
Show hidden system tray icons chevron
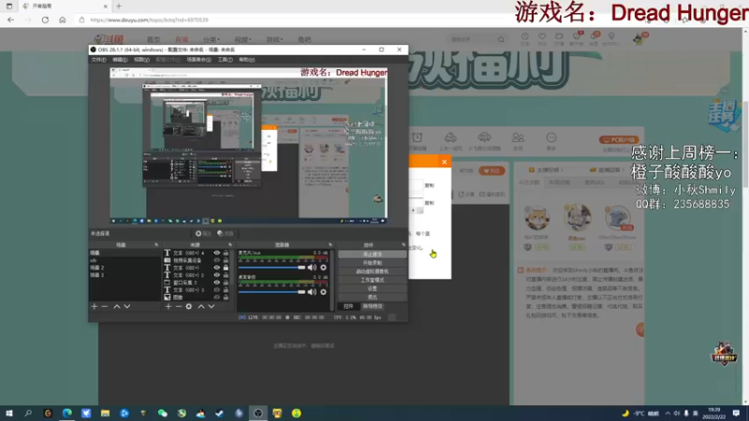click(668, 414)
